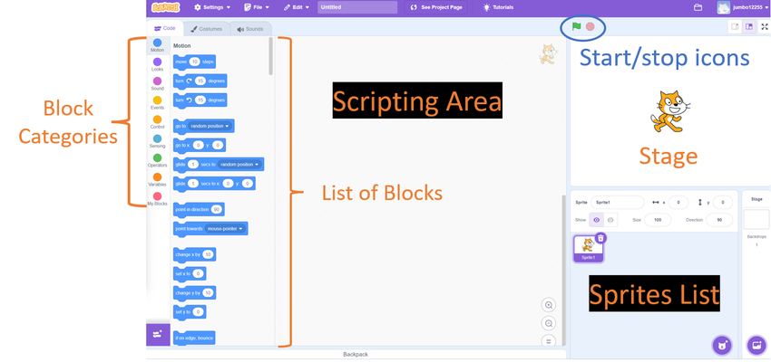Image resolution: width=771 pixels, height=362 pixels.
Task: Click the glide secs to x y block
Action: [214, 184]
